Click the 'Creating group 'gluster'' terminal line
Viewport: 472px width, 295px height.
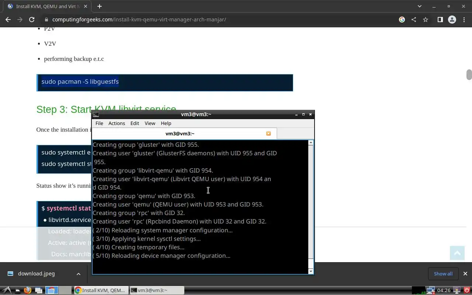click(x=146, y=145)
